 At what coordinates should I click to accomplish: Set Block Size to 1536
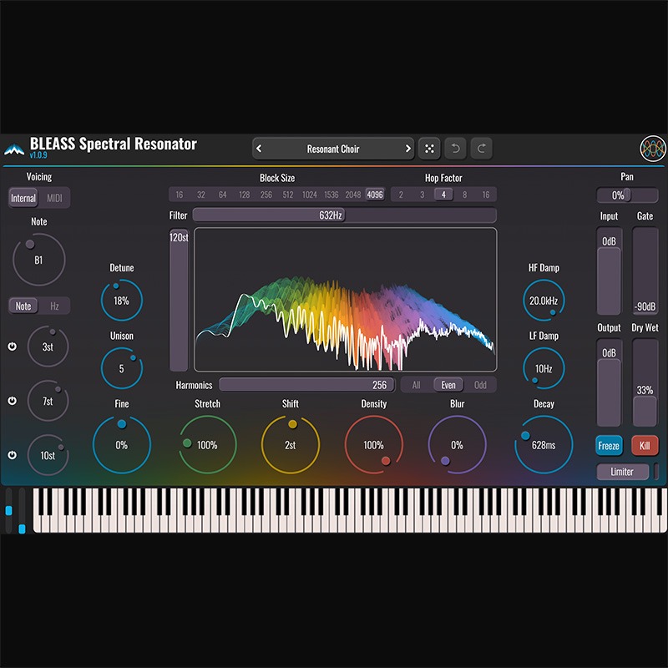click(x=331, y=195)
